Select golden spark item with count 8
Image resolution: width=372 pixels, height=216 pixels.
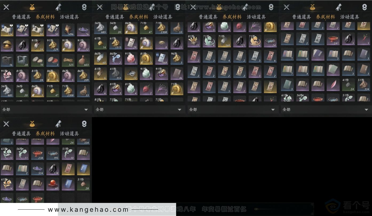[162, 43]
